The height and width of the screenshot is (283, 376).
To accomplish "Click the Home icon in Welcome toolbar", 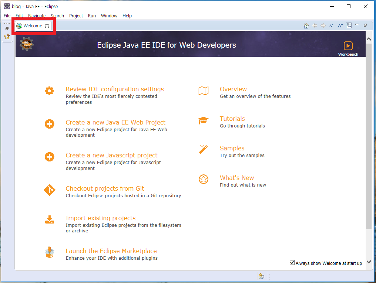I will 306,25.
